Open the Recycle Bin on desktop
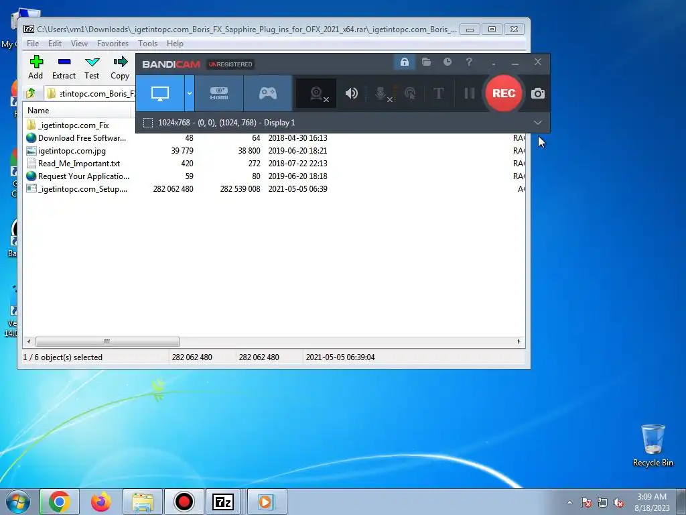 coord(653,445)
